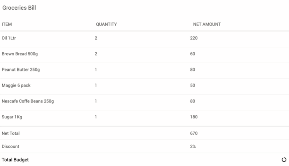289x166 pixels.
Task: Click the 2% discount value
Action: 193,147
